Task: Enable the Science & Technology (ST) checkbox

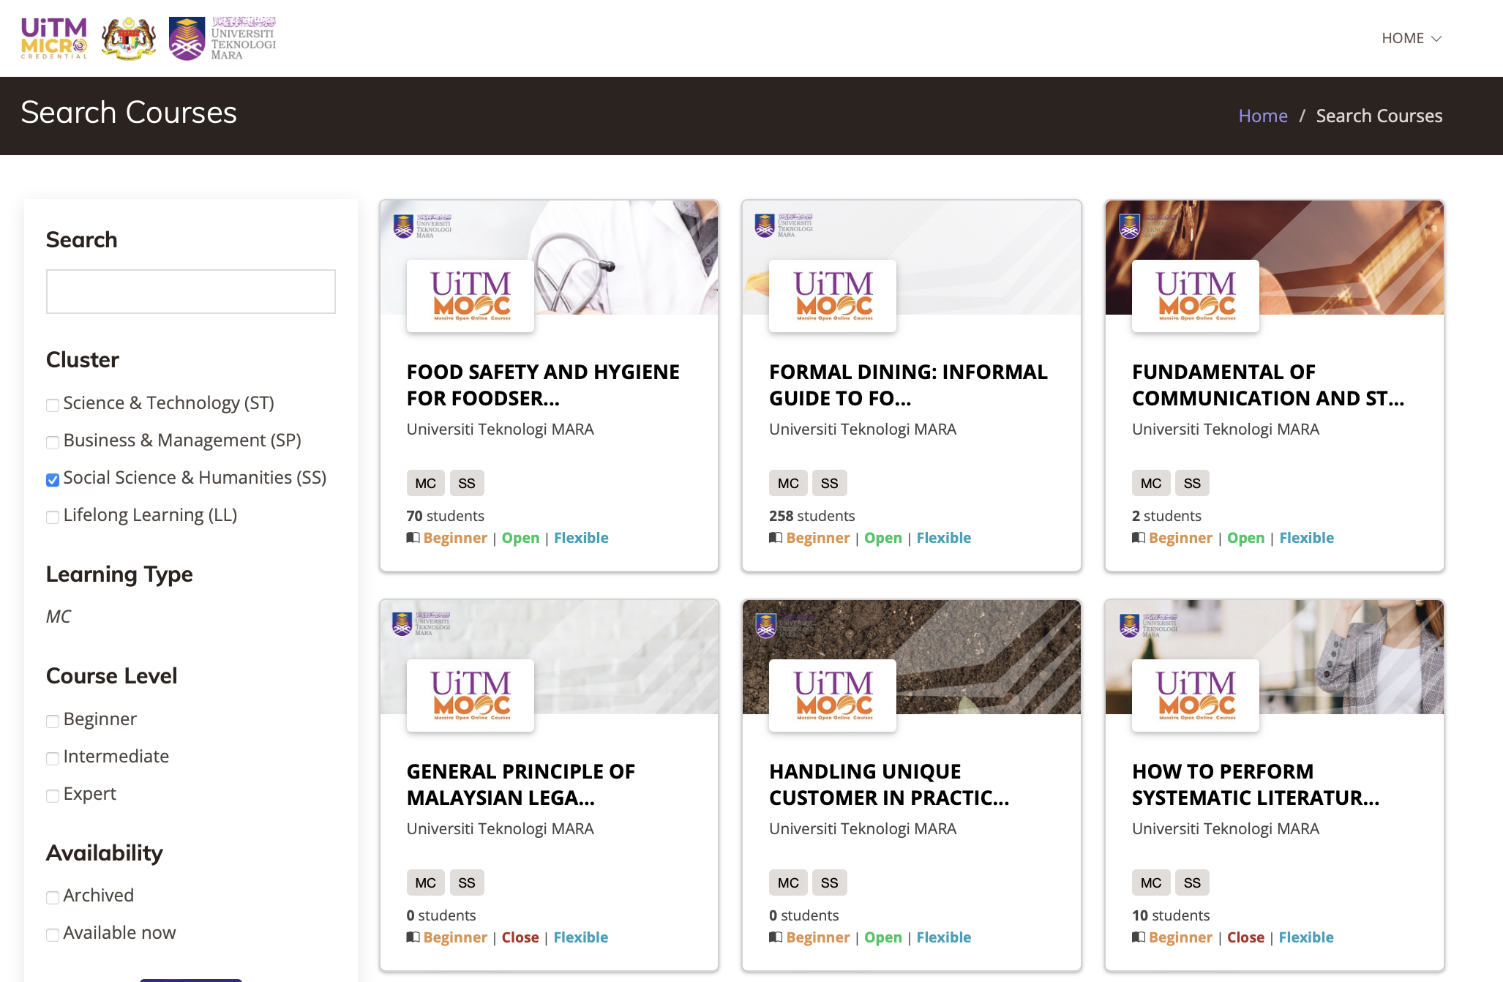Action: tap(53, 405)
